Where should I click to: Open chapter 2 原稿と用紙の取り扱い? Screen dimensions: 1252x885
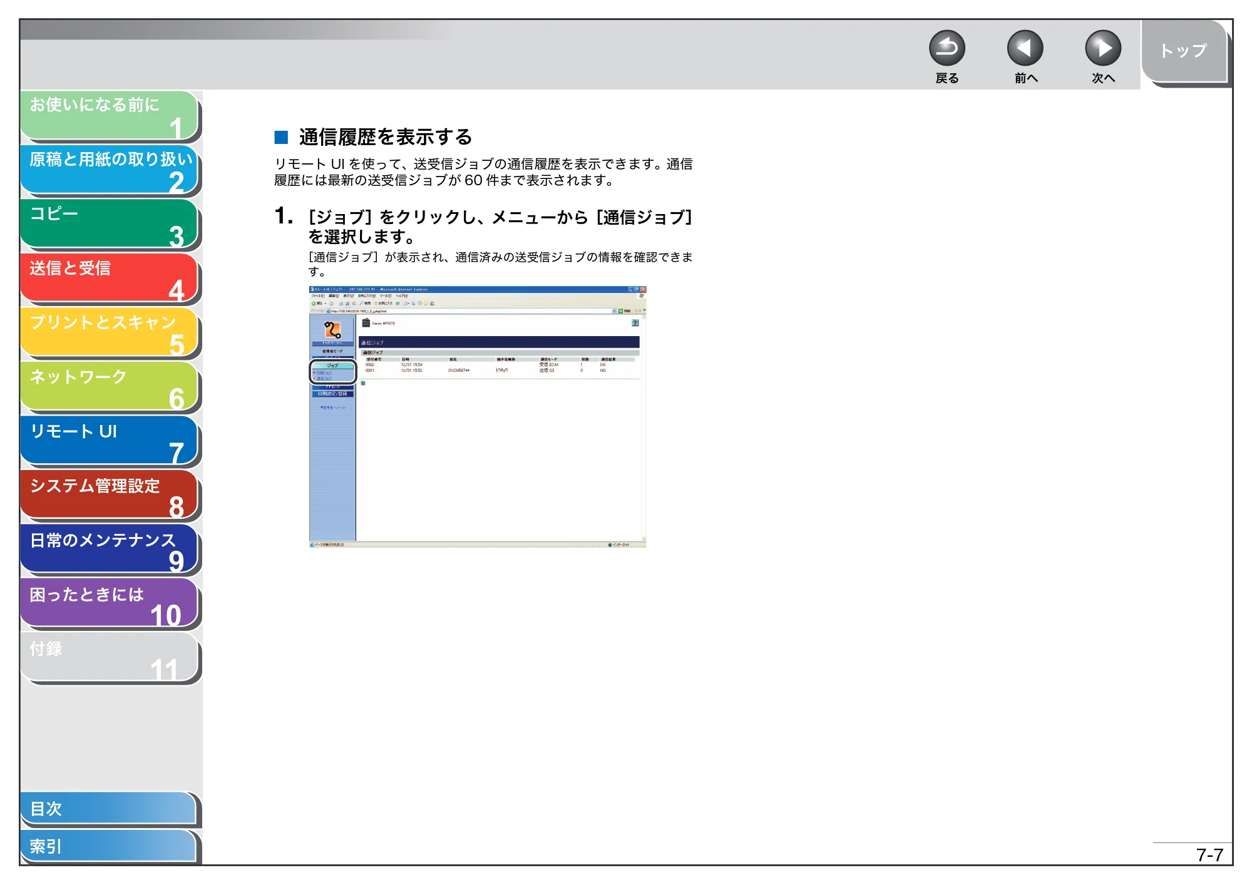pos(110,170)
